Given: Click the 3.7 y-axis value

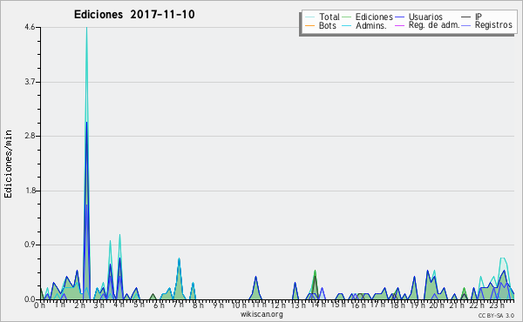Looking at the screenshot, I should tap(30, 82).
